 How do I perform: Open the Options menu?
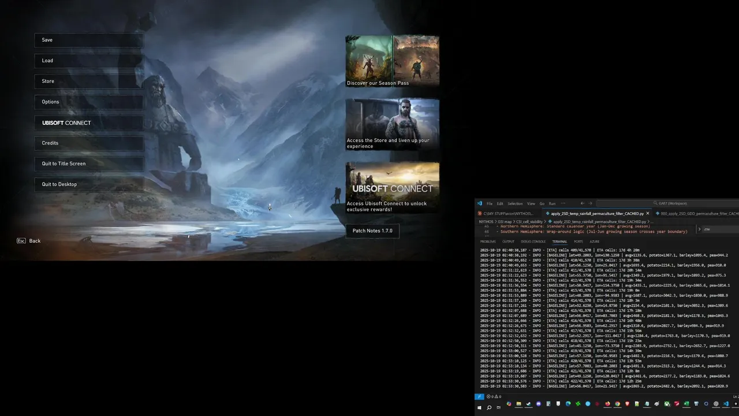(88, 102)
